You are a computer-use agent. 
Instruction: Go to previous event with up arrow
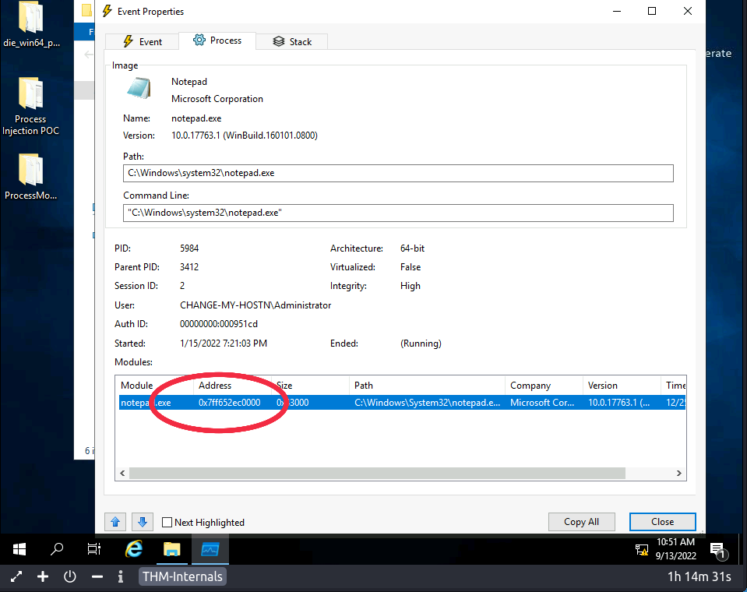[x=115, y=522]
